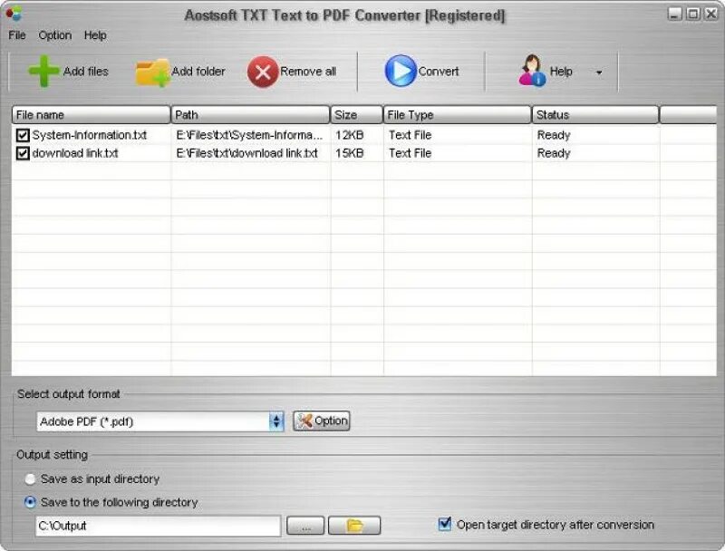The width and height of the screenshot is (725, 551).
Task: Open the File menu
Action: pos(17,35)
